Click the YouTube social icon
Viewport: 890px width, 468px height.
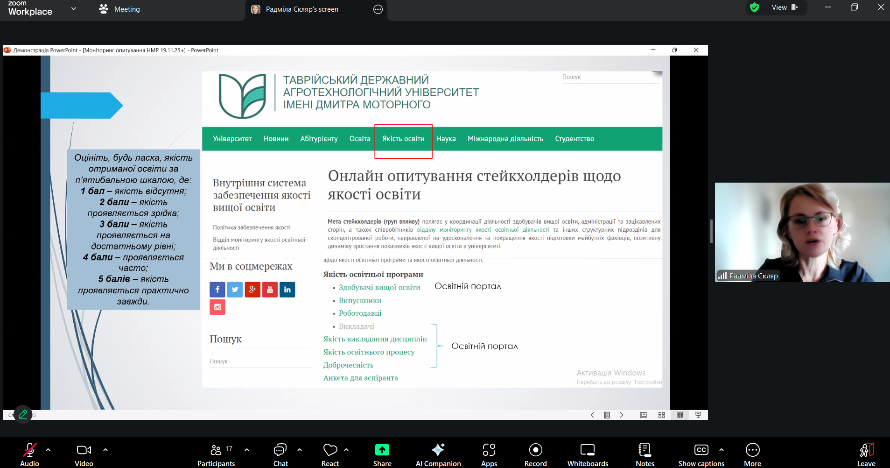[270, 290]
